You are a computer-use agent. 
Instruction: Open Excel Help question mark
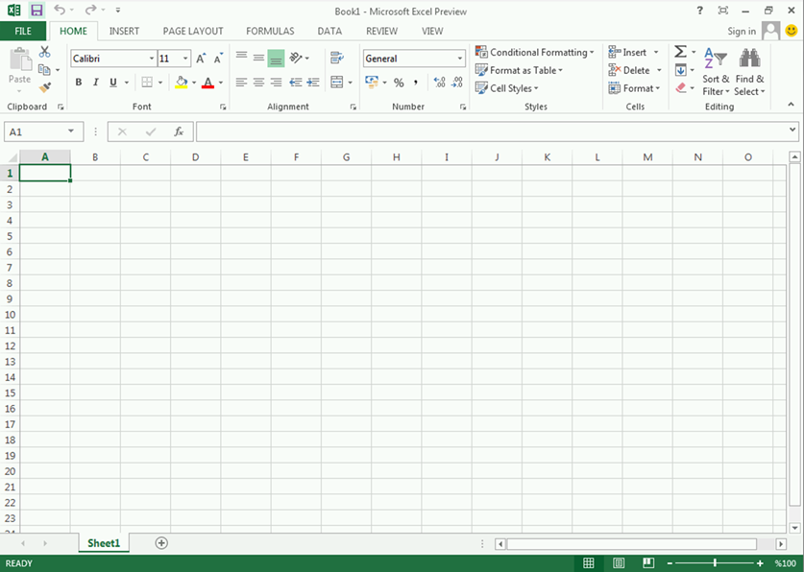699,11
